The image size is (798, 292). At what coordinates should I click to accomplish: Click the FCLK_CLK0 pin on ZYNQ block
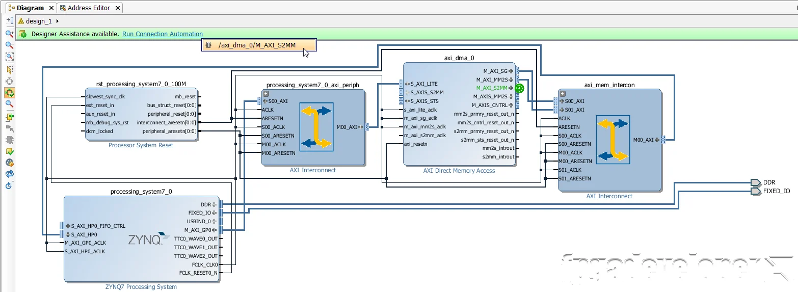[x=205, y=264]
